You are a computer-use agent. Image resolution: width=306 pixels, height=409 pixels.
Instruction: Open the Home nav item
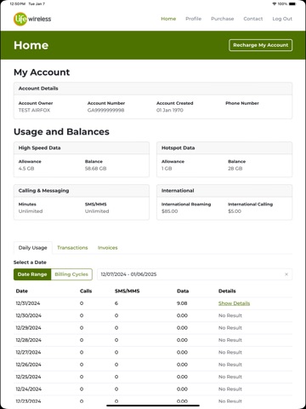[x=168, y=19]
